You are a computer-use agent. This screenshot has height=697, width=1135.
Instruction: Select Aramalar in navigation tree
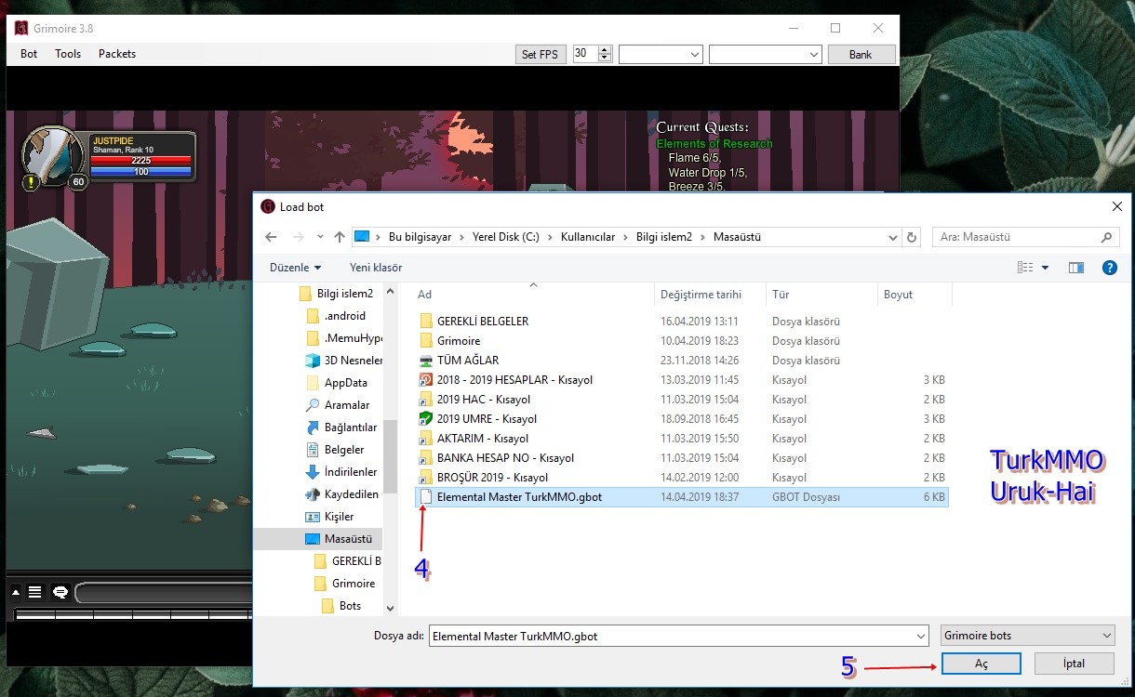coord(339,405)
